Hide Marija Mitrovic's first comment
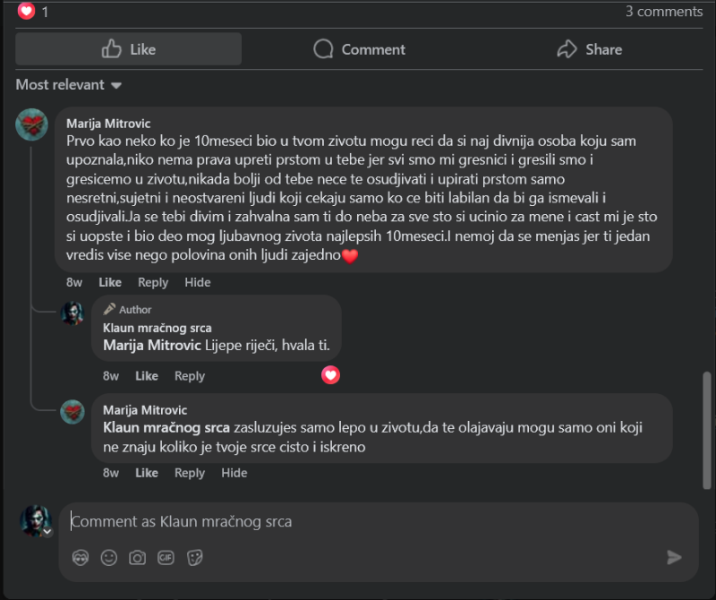 (x=198, y=282)
